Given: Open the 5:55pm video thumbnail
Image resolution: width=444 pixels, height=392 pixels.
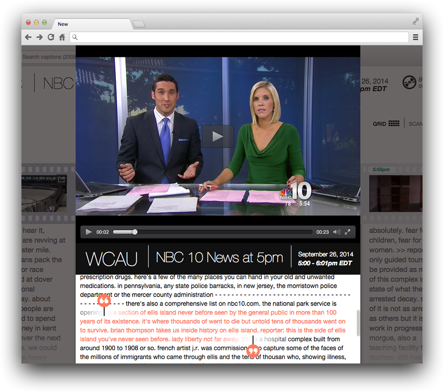Looking at the screenshot, I should coord(395,194).
